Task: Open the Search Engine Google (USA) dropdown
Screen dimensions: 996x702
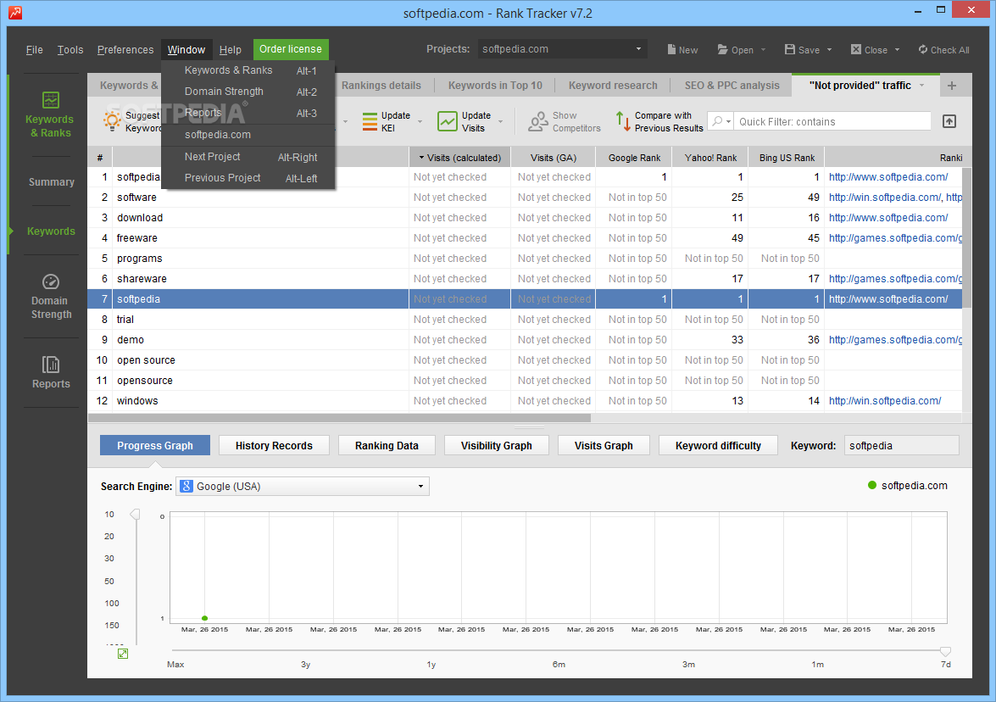Action: (x=303, y=486)
